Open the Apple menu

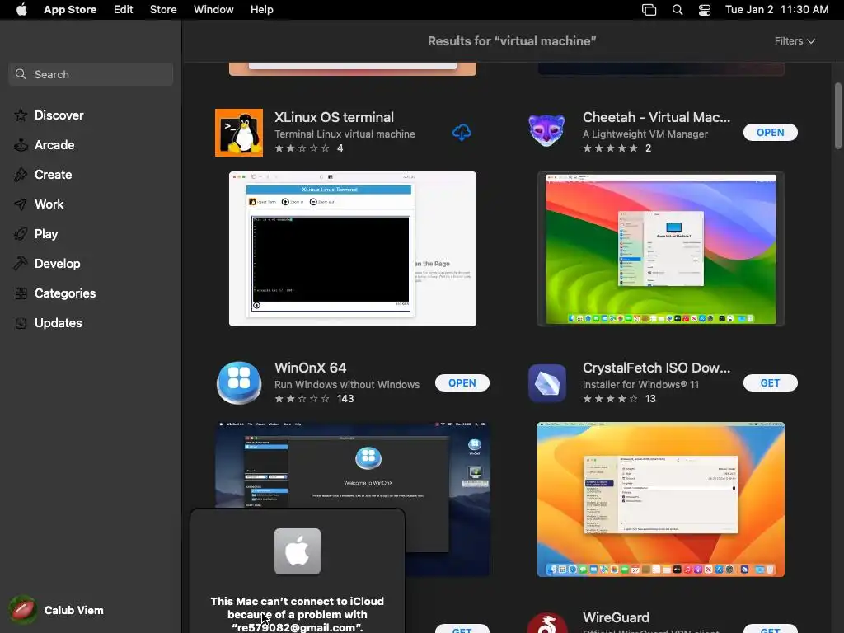coord(21,10)
